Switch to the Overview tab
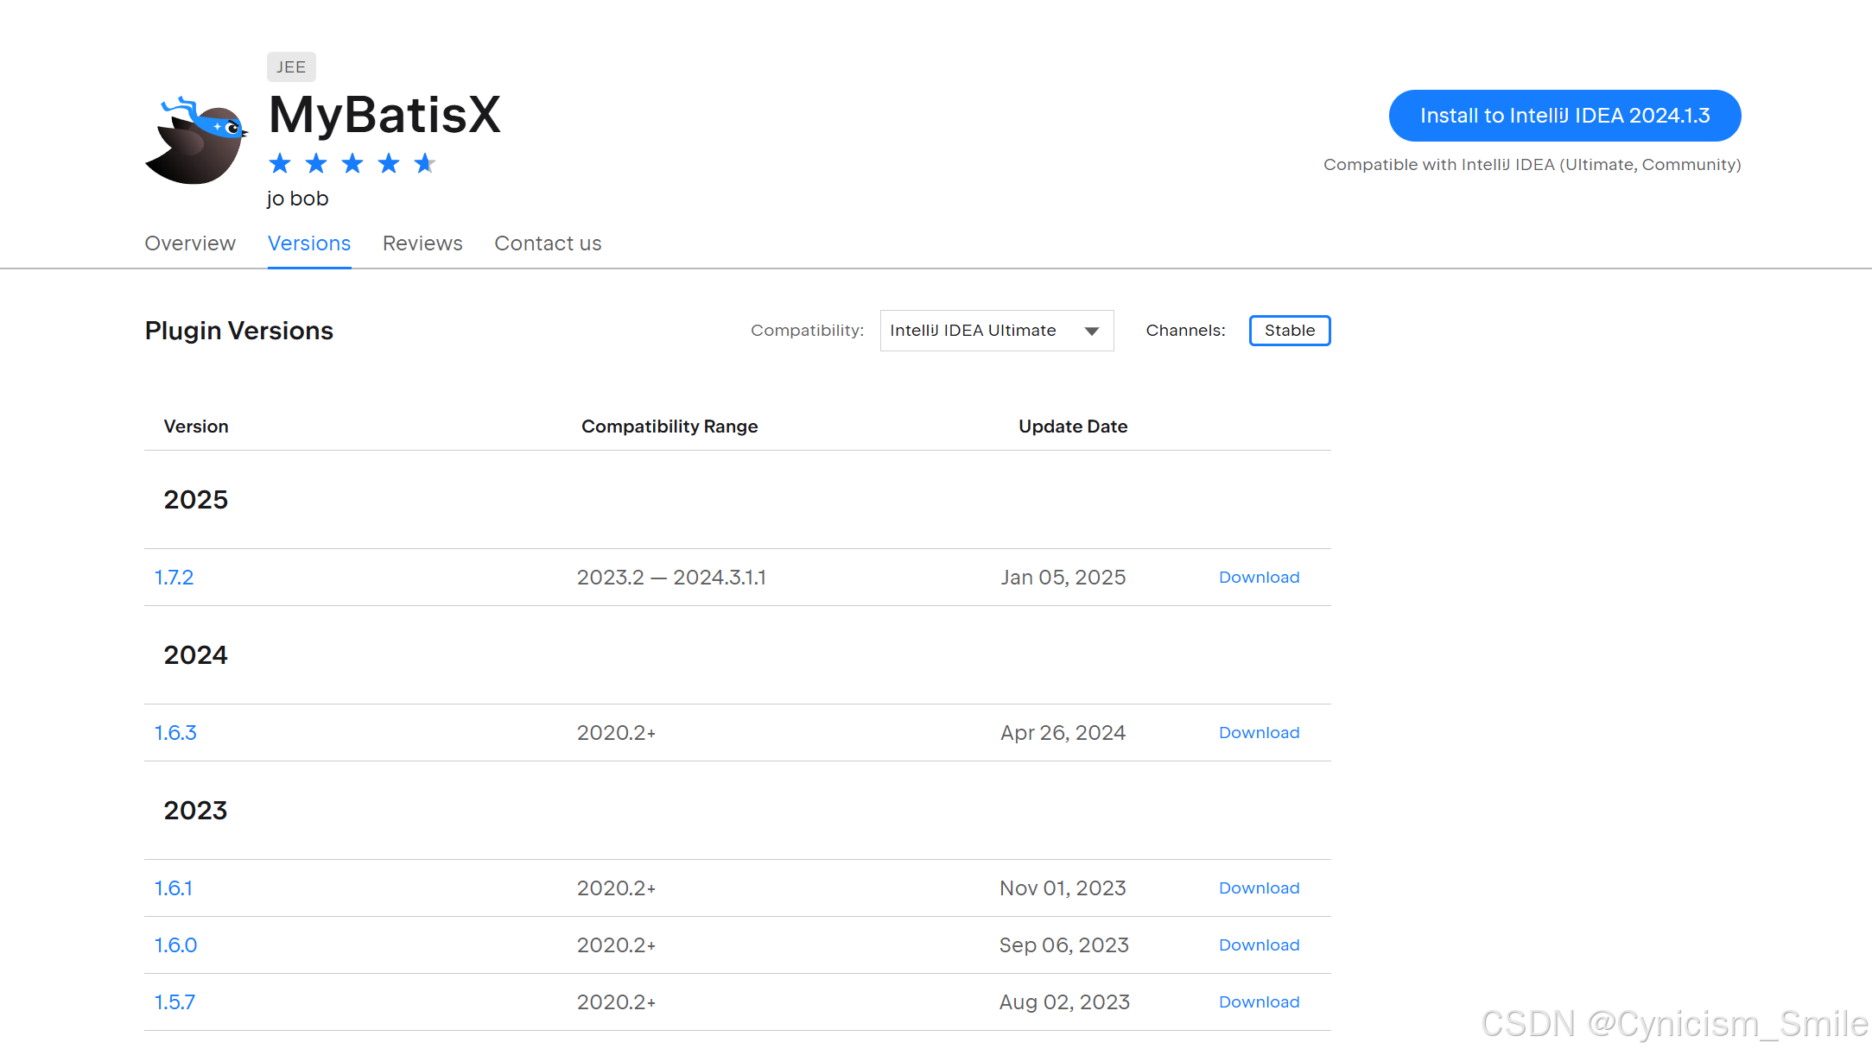The height and width of the screenshot is (1055, 1872). tap(190, 243)
